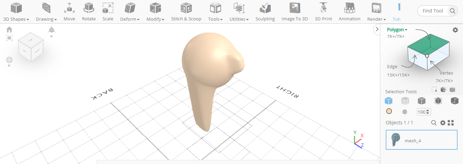Select the Rotate tool
The width and height of the screenshot is (463, 164).
click(x=89, y=12)
